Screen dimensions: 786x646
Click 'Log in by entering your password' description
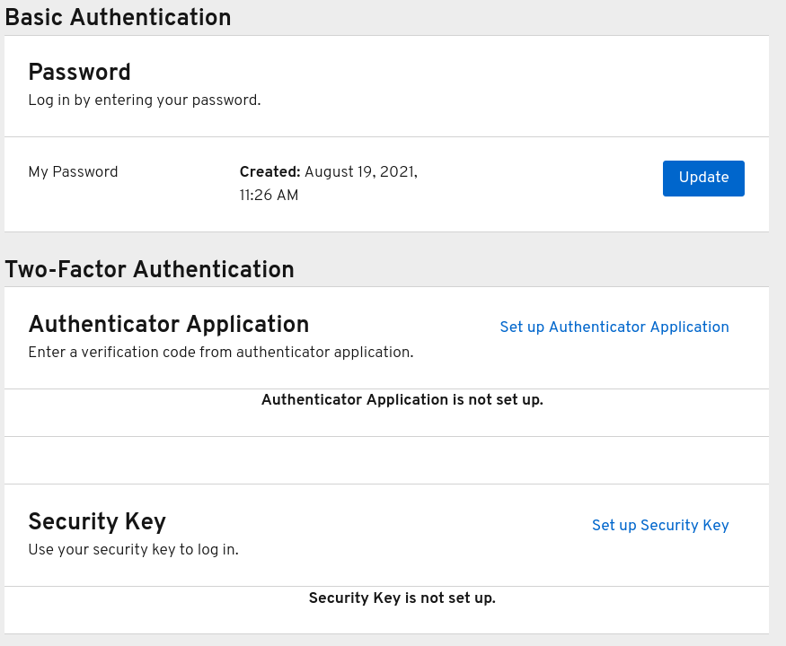144,100
